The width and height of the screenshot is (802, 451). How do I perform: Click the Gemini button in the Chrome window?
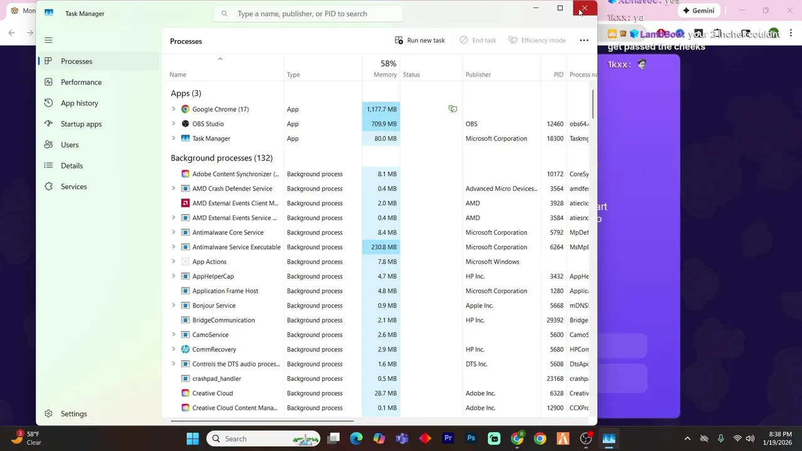click(x=699, y=11)
